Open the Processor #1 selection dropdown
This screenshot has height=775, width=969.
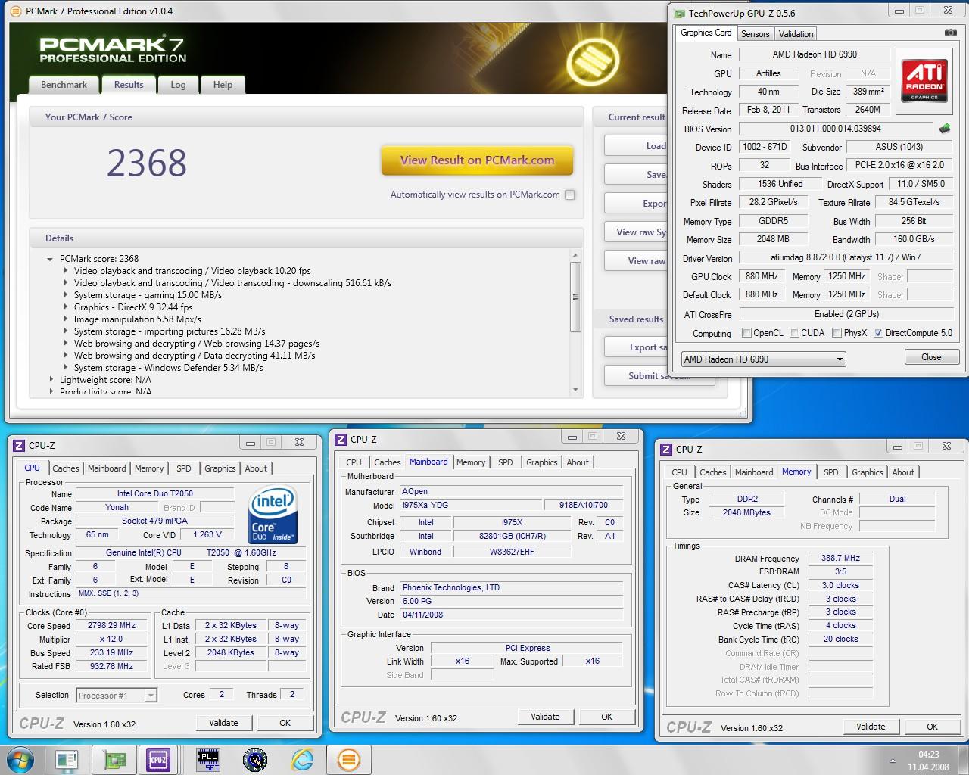pos(116,695)
